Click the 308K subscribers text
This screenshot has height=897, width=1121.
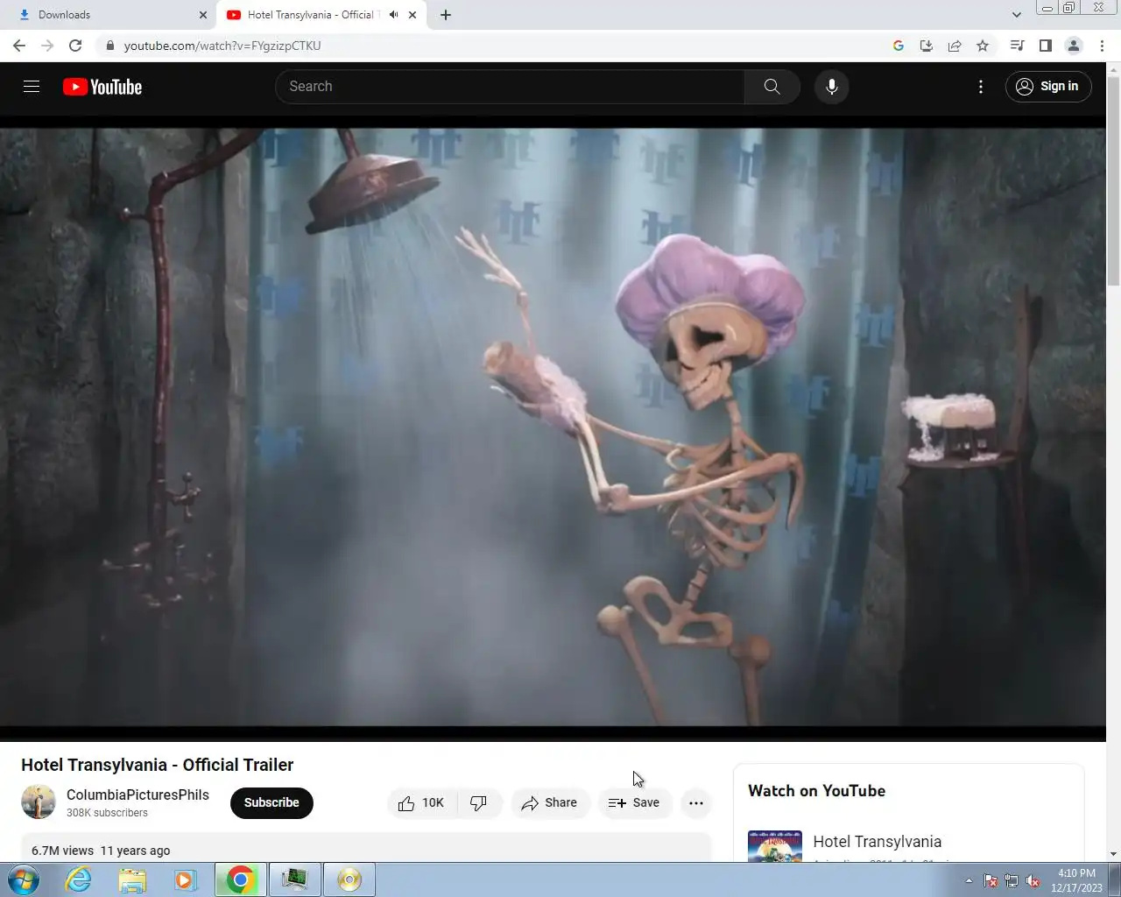[107, 813]
